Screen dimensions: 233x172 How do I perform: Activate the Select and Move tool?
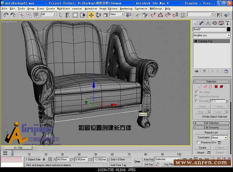click(x=91, y=15)
